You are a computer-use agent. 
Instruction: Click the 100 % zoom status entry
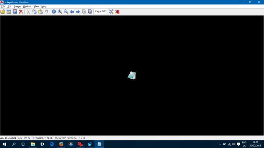(27, 138)
